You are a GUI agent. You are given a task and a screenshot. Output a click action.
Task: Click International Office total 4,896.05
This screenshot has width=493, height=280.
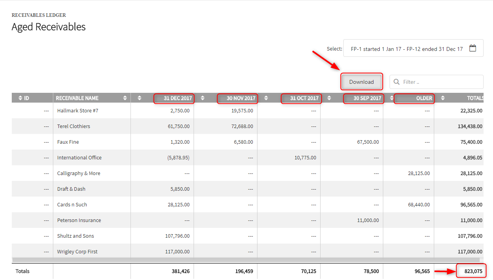[472, 157]
